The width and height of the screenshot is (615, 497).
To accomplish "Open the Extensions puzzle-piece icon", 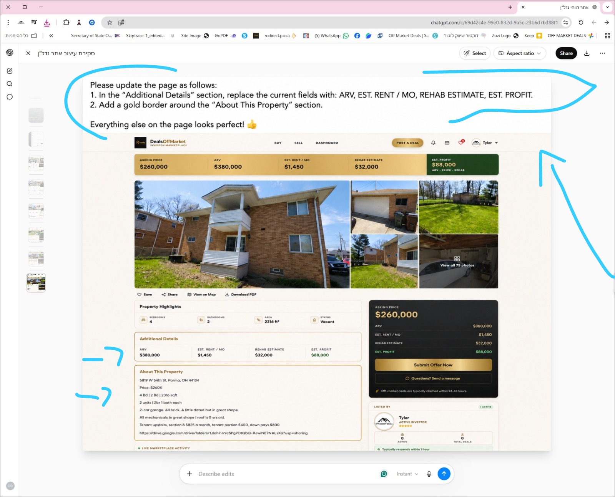I will click(66, 23).
